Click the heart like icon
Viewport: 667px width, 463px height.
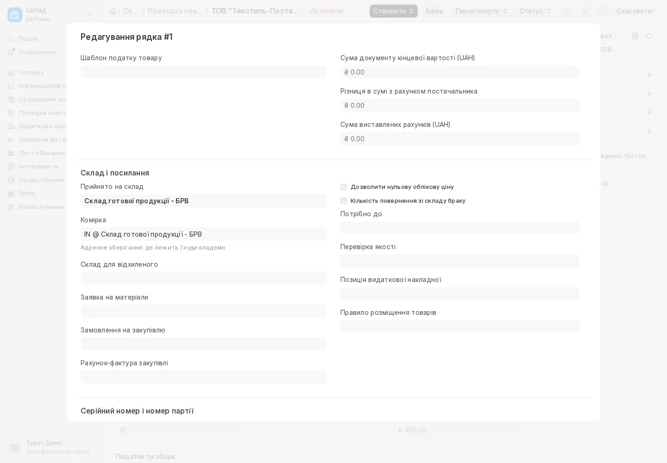649,36
